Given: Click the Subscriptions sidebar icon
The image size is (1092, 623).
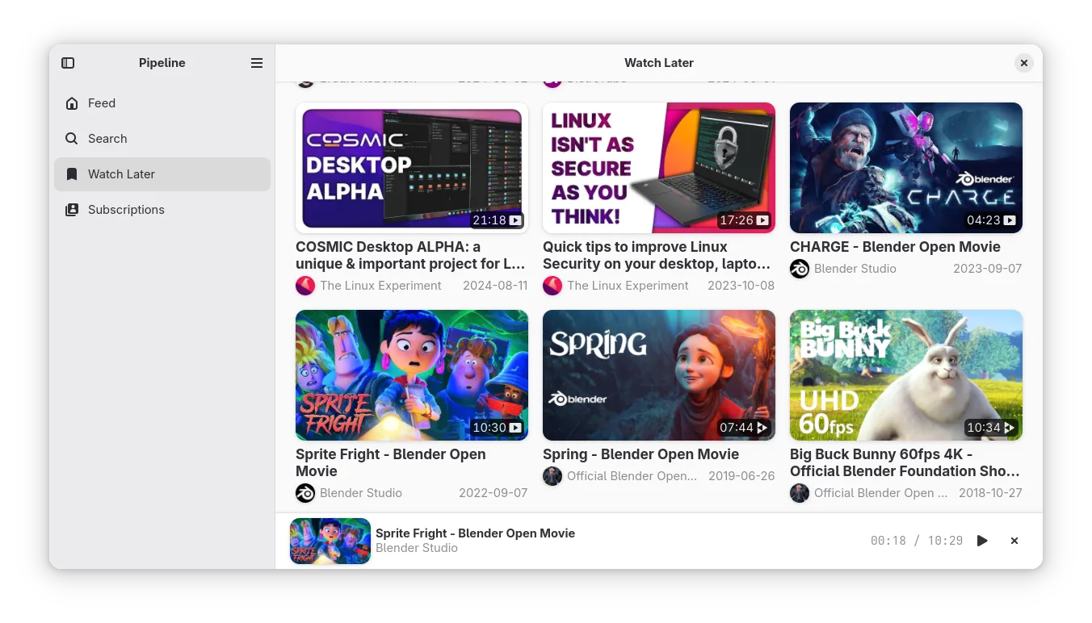Looking at the screenshot, I should point(72,210).
